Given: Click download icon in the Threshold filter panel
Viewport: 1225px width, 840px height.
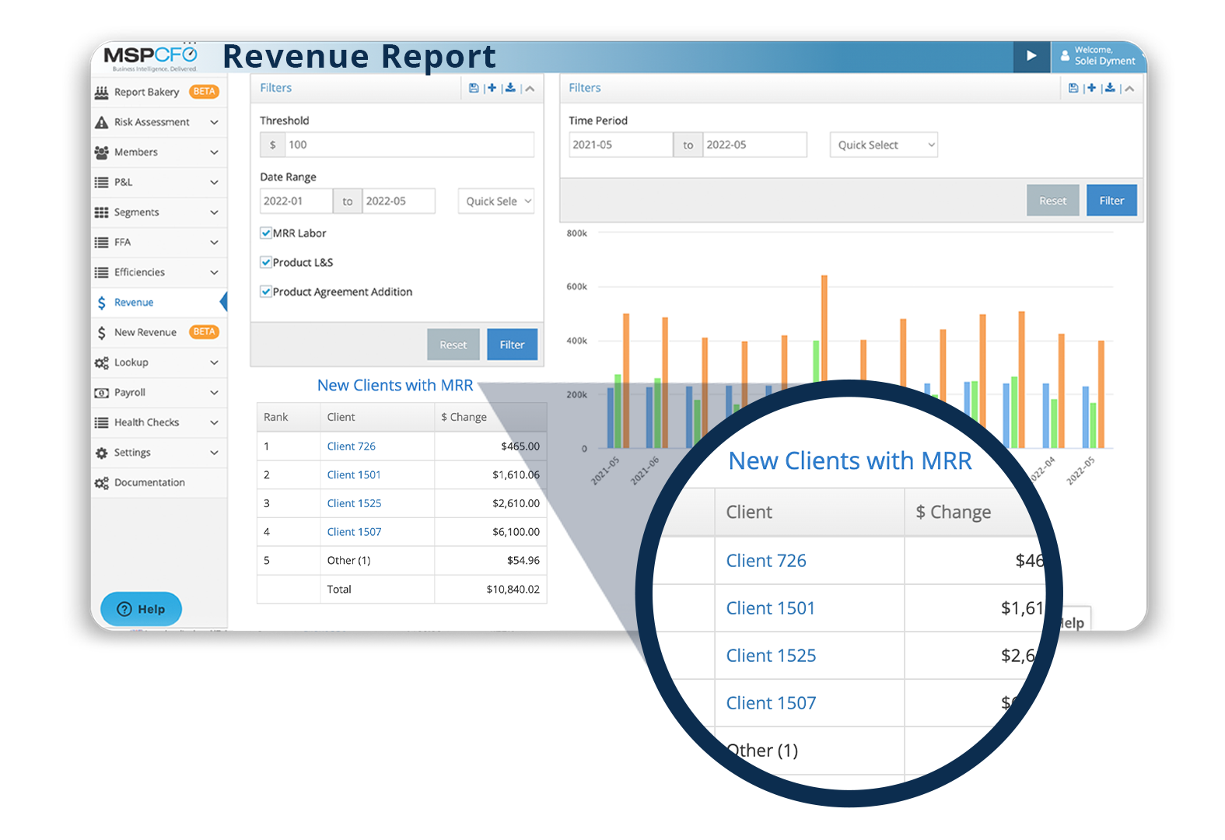Looking at the screenshot, I should coord(510,88).
